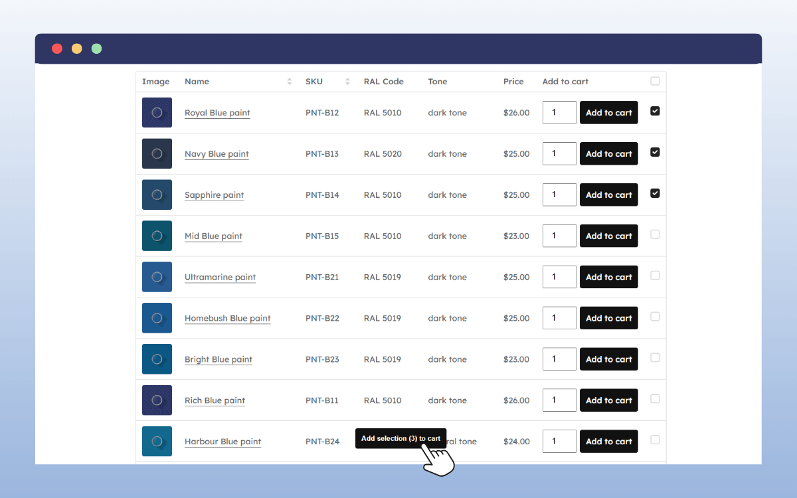Click the Royal Blue paint product image
This screenshot has height=498, width=797.
157,113
